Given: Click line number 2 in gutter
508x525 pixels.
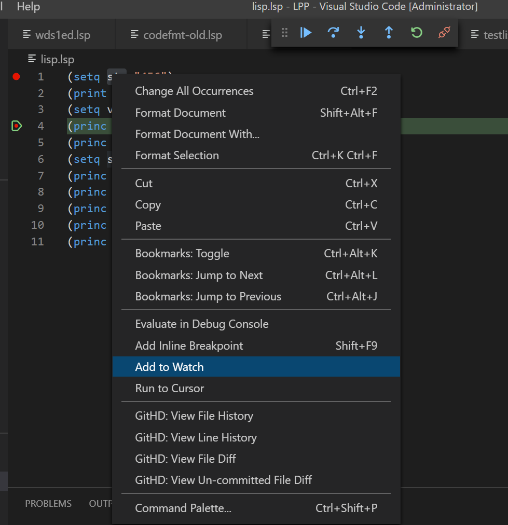Looking at the screenshot, I should [41, 93].
